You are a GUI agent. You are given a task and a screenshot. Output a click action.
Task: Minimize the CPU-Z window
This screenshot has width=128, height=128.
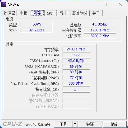(x=90, y=4)
